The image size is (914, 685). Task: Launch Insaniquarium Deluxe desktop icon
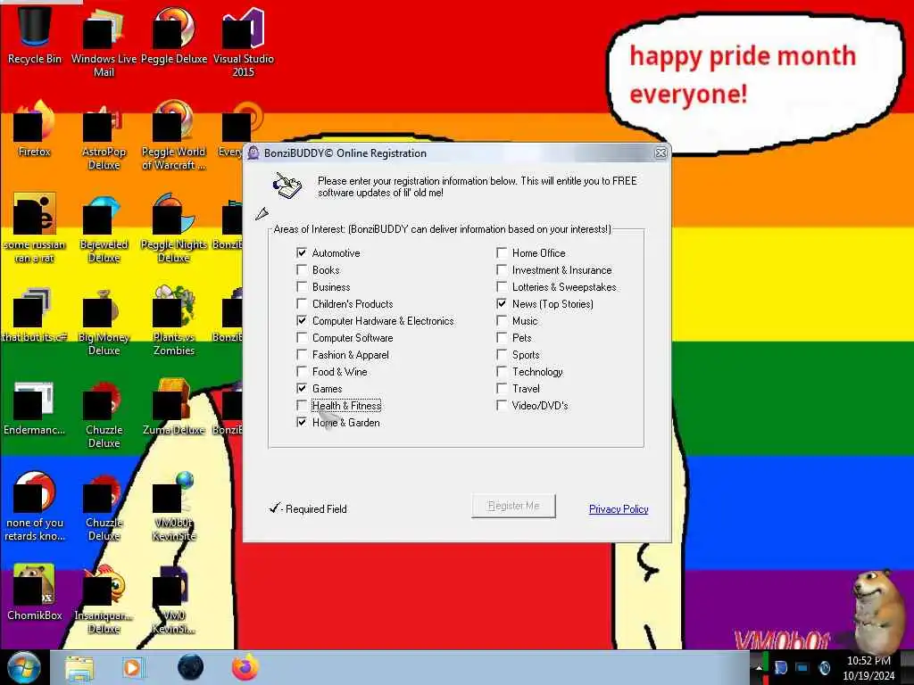(104, 598)
